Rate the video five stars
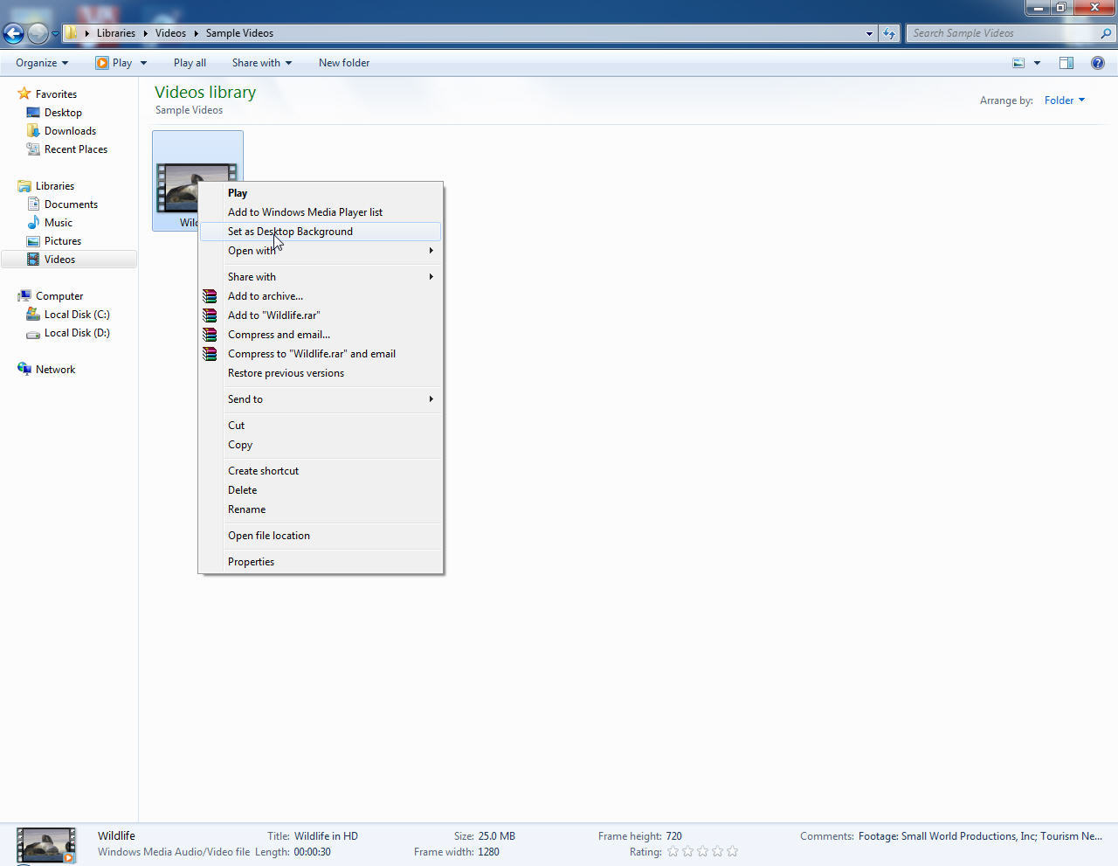Viewport: 1118px width, 866px height. pyautogui.click(x=732, y=852)
